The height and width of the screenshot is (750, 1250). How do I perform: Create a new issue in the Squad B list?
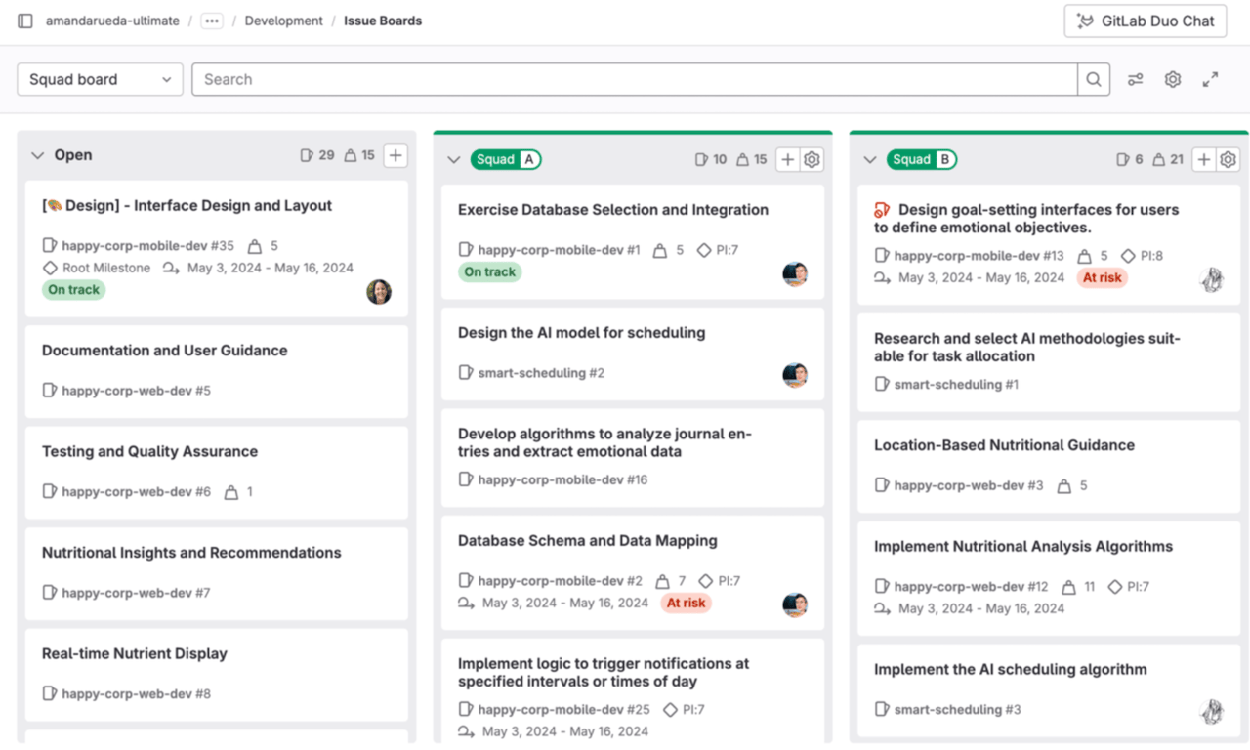(1203, 159)
